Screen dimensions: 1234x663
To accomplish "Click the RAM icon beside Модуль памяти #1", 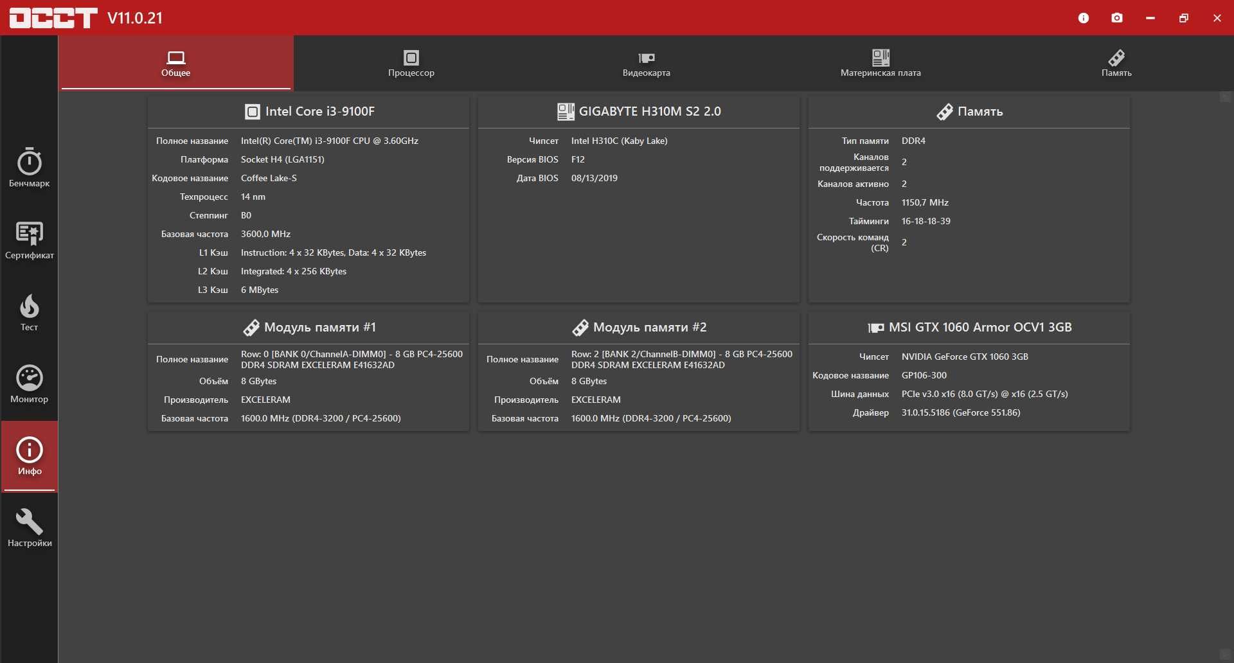I will [x=251, y=328].
